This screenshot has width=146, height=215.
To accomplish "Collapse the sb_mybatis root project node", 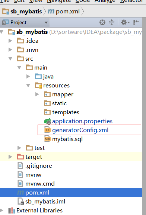I will click(x=1, y=32).
